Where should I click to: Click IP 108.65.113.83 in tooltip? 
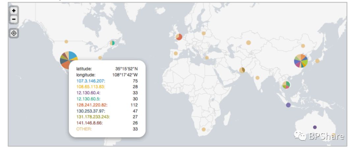[91, 87]
